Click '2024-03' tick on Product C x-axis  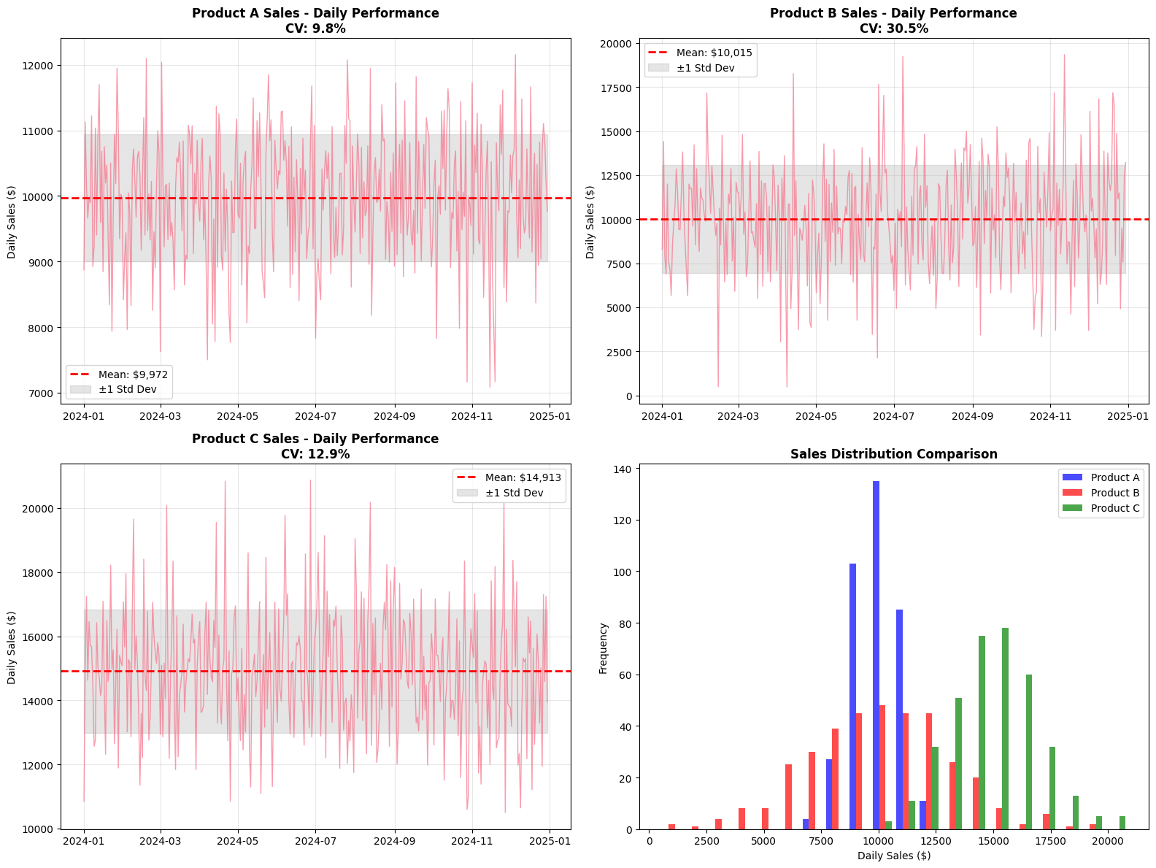[x=160, y=842]
